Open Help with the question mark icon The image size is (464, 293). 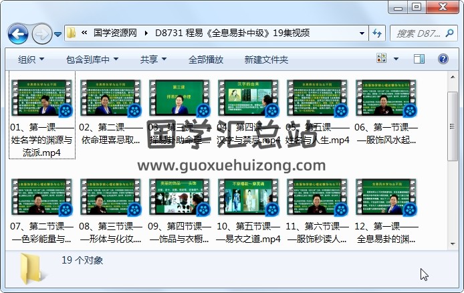(x=443, y=59)
